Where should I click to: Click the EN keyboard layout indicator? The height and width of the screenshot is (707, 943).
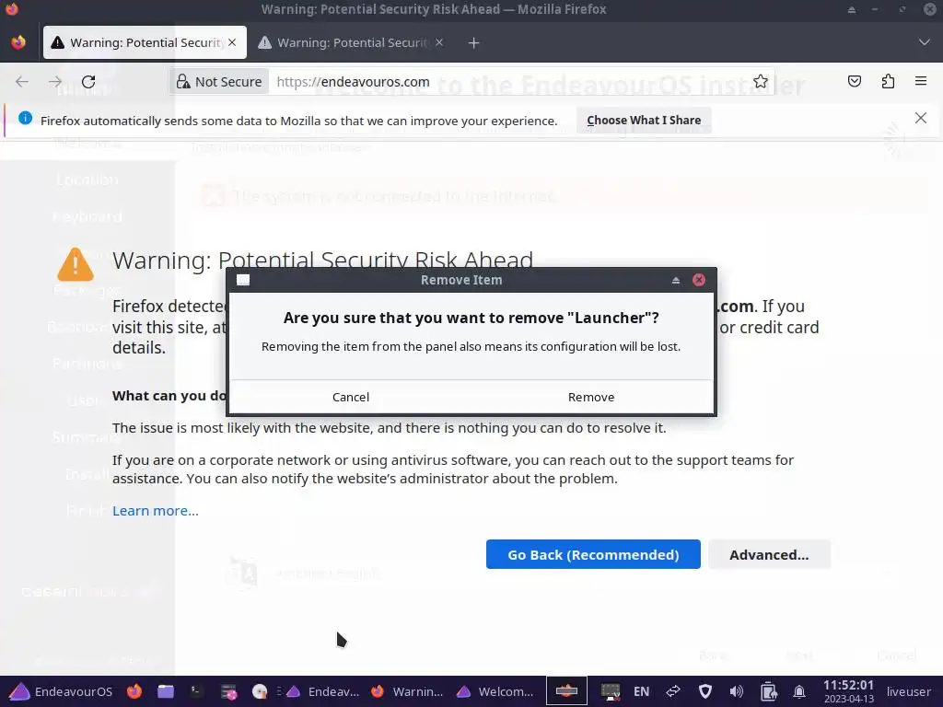pyautogui.click(x=641, y=691)
